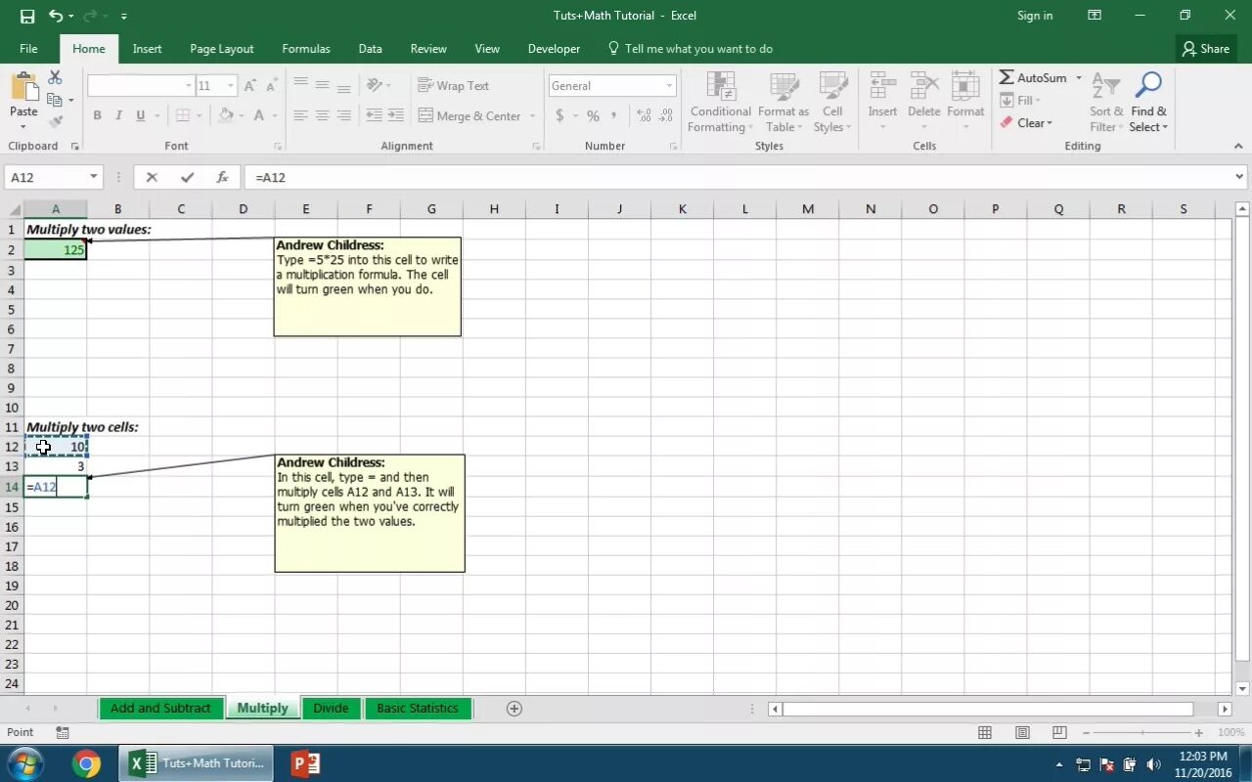This screenshot has height=782, width=1252.
Task: Cut selection with the scissors icon
Action: pyautogui.click(x=55, y=77)
